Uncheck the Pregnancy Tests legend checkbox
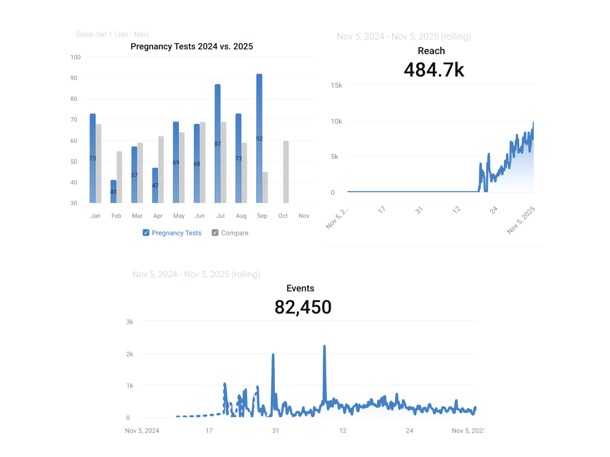 [x=146, y=233]
